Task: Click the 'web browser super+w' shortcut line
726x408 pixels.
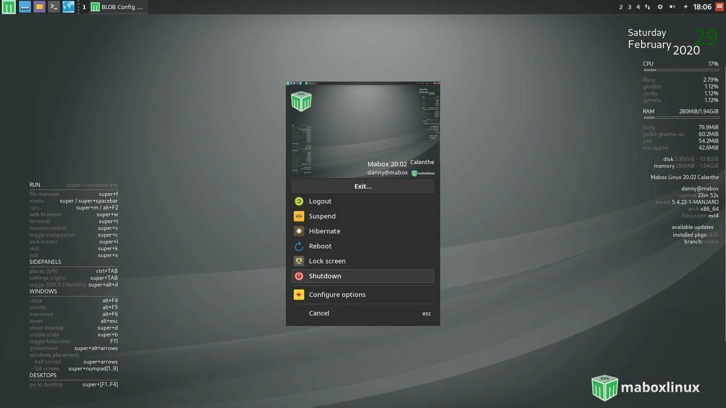Action: click(x=74, y=214)
